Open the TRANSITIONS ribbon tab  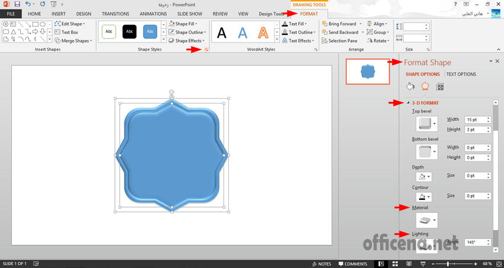coord(115,14)
